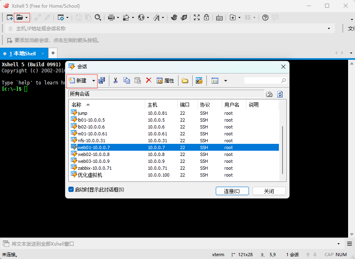Sort by the 名称 column header

(107, 105)
